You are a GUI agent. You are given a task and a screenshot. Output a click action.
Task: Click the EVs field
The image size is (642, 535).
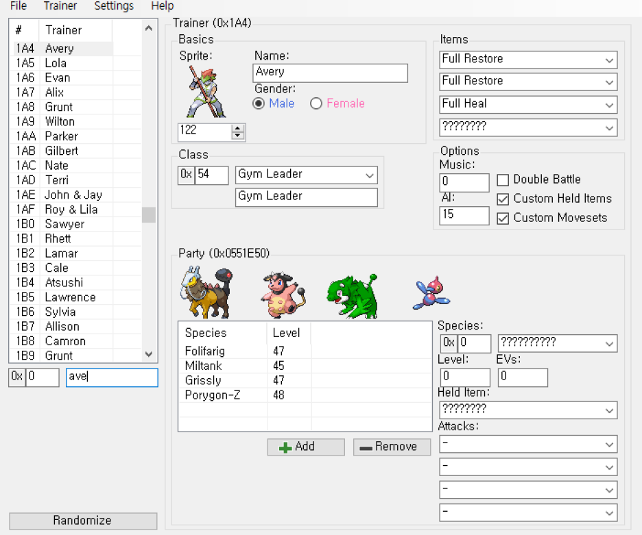pos(523,377)
